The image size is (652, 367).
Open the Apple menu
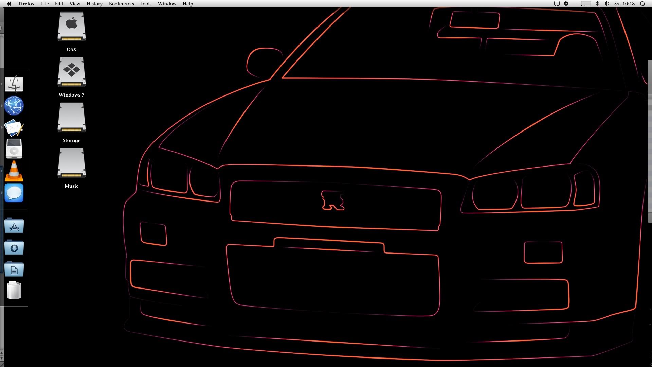9,4
